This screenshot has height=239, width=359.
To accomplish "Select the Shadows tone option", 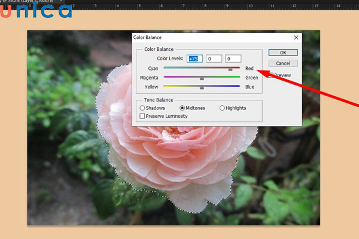I will tap(142, 108).
